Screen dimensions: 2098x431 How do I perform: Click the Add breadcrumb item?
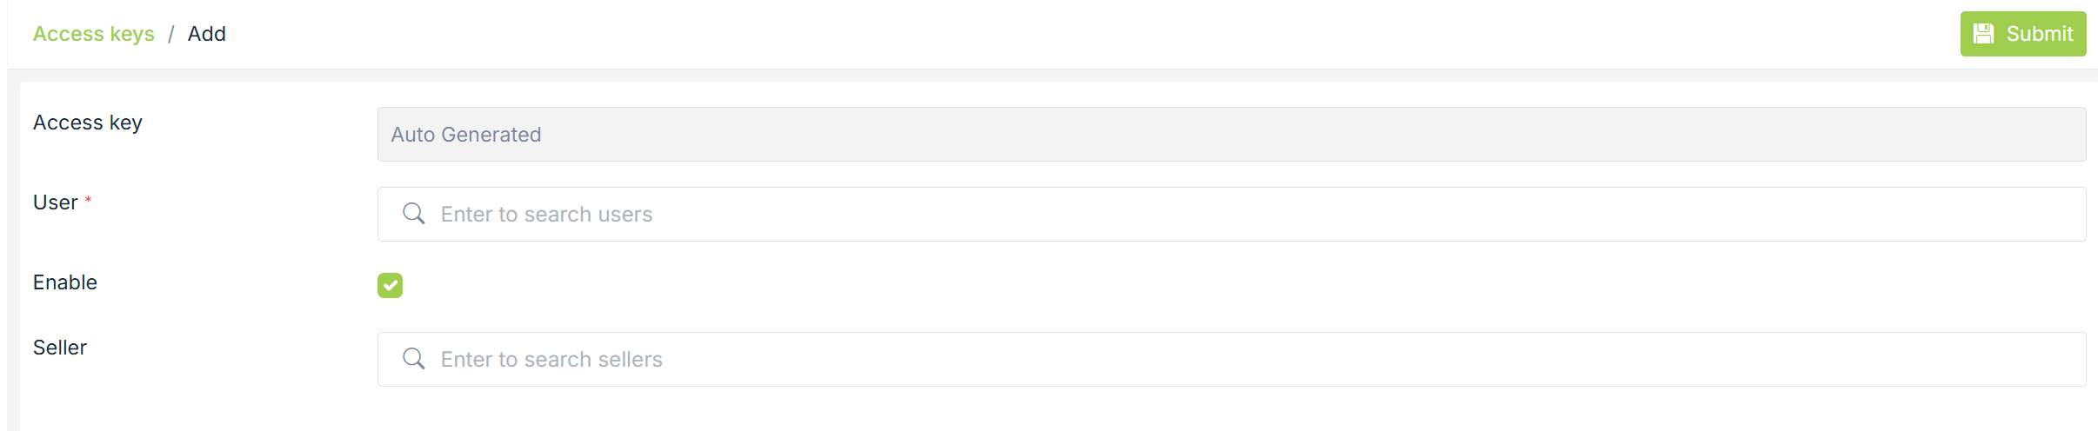(207, 34)
